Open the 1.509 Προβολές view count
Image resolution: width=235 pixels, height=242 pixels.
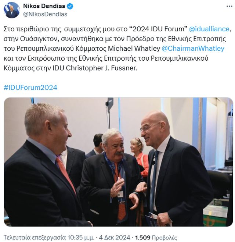pos(156,237)
